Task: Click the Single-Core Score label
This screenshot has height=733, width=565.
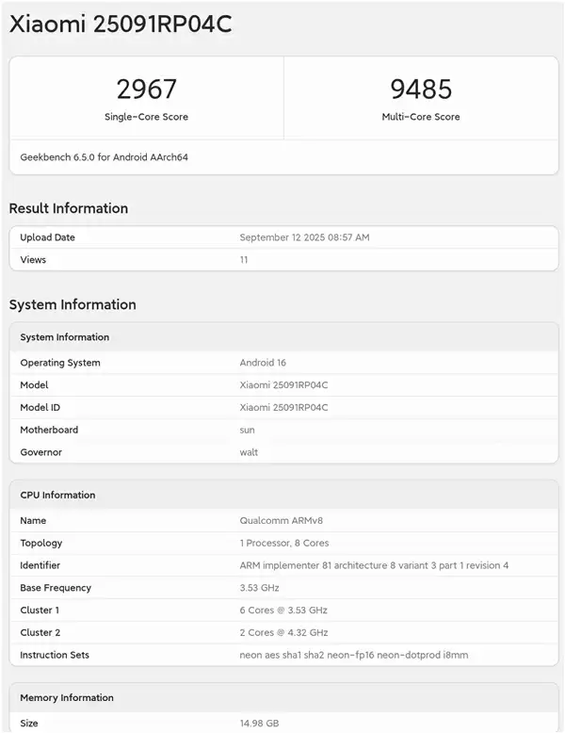Action: (146, 117)
